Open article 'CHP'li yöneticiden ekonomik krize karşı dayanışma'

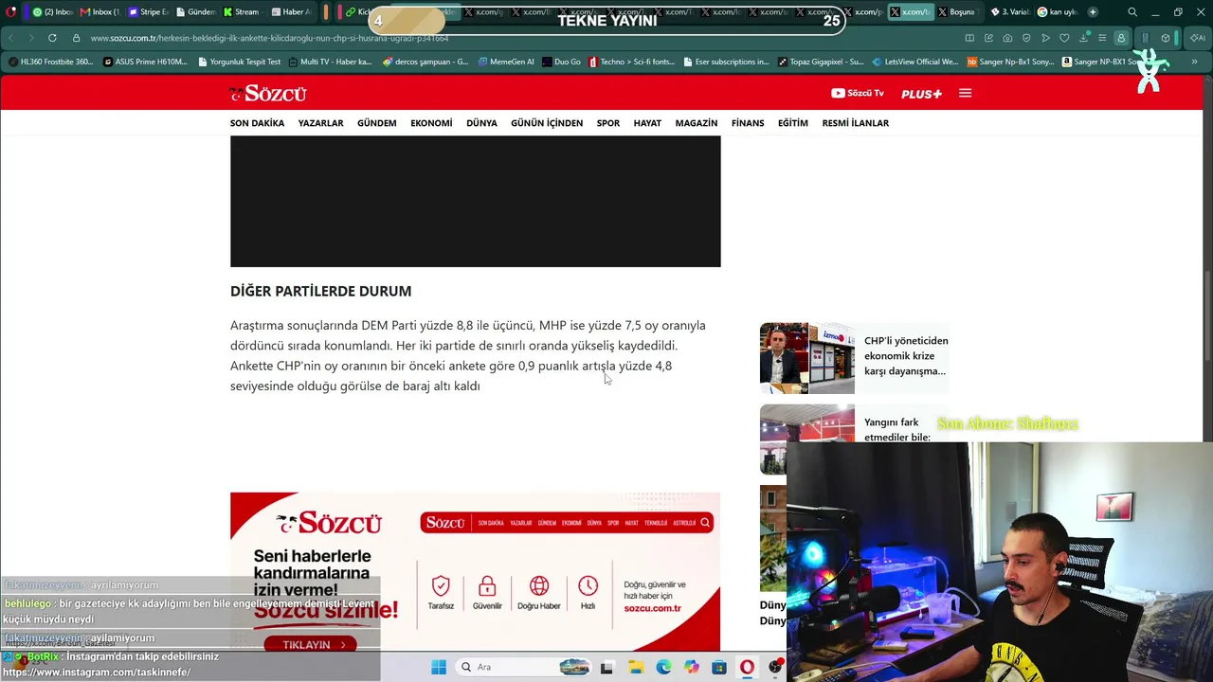(x=906, y=355)
